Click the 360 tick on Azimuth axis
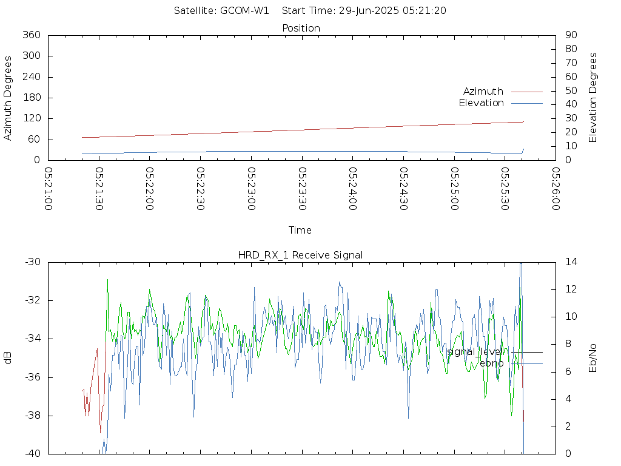621x466 pixels. (x=32, y=35)
